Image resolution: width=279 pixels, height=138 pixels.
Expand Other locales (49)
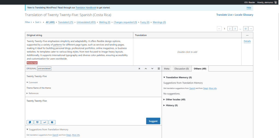click(174, 100)
